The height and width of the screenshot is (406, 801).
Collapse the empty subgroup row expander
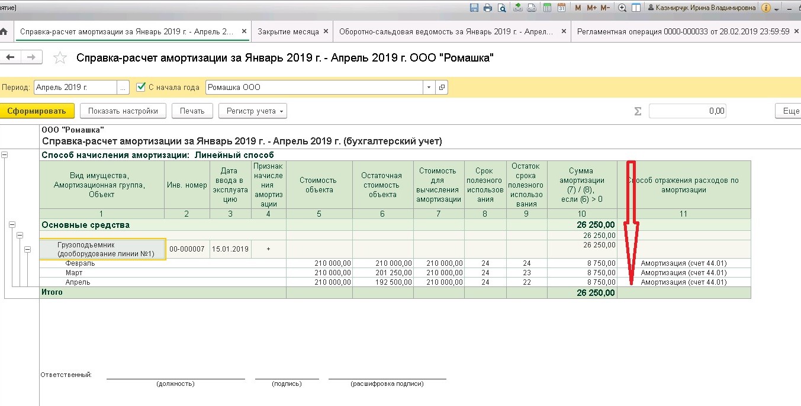click(x=20, y=235)
